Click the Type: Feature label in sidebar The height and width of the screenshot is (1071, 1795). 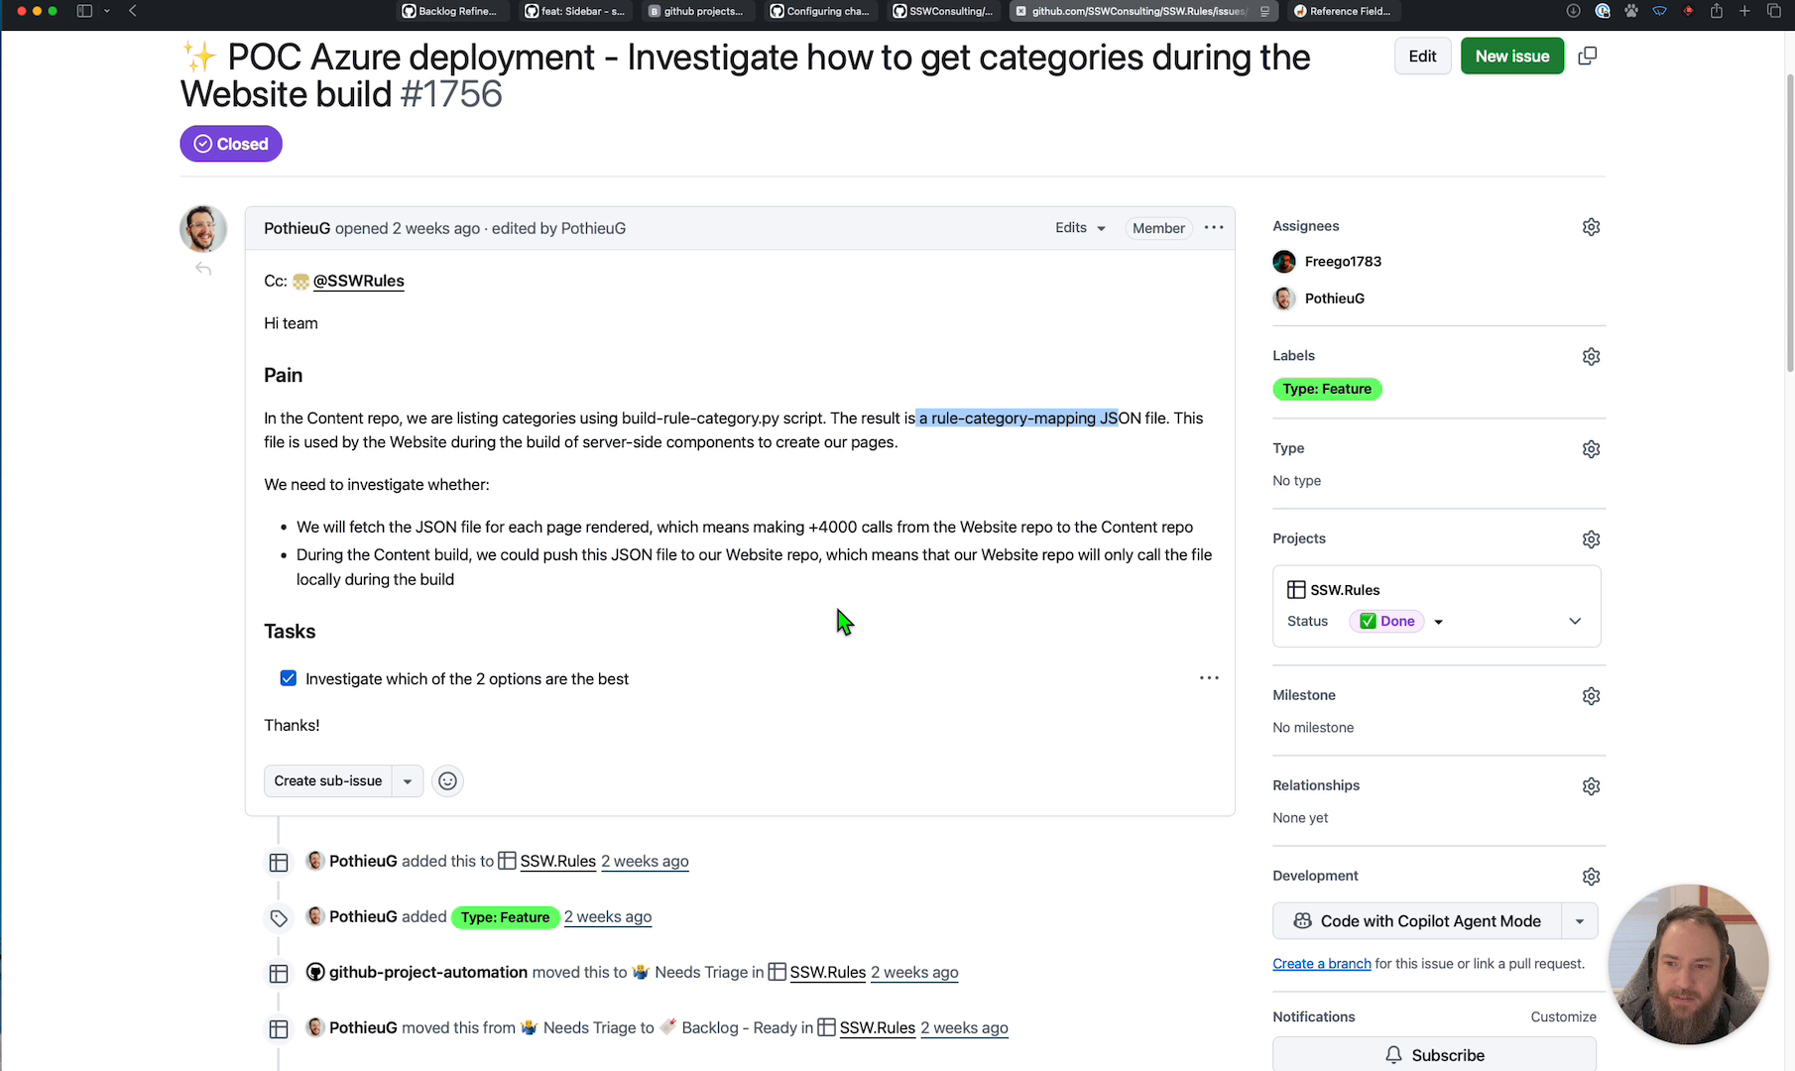[x=1327, y=389]
